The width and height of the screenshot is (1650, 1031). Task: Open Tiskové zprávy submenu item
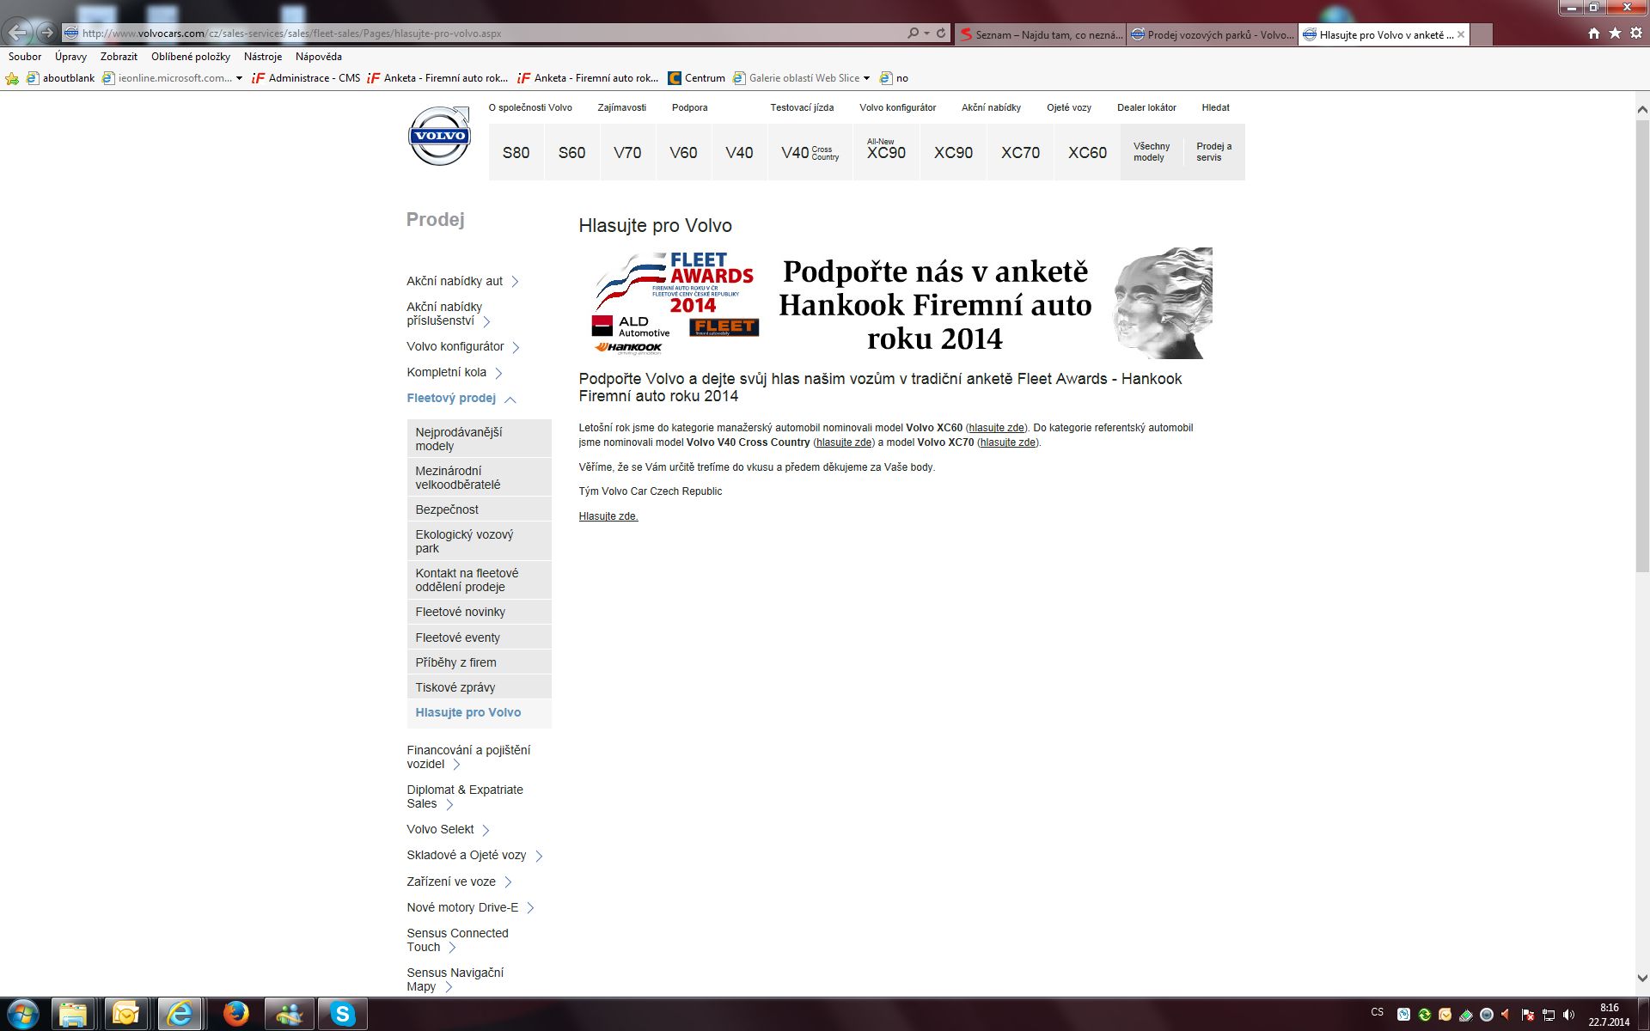(x=479, y=687)
